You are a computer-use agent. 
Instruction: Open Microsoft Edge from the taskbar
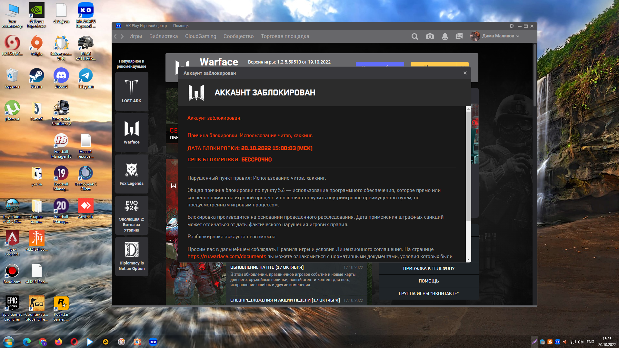27,342
